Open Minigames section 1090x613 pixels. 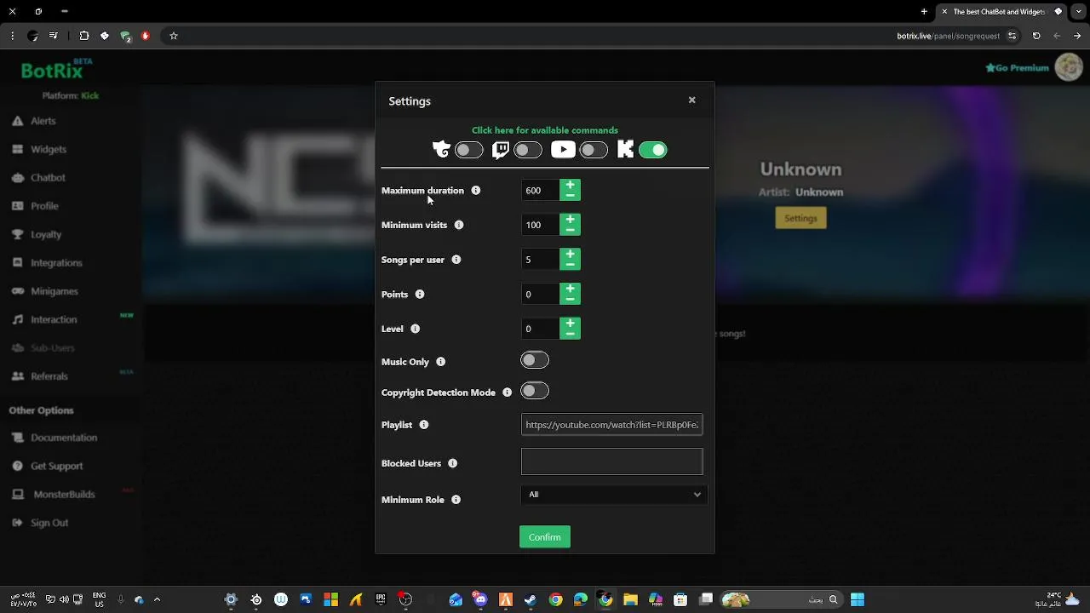pos(45,291)
